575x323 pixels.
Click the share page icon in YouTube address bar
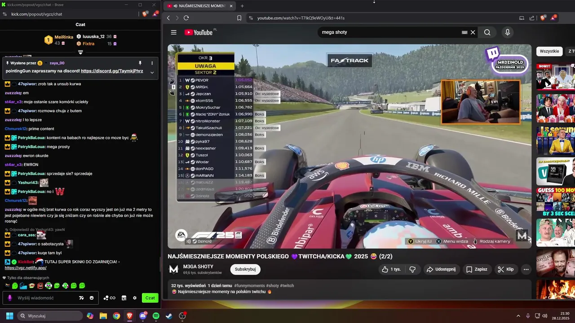[x=532, y=18]
